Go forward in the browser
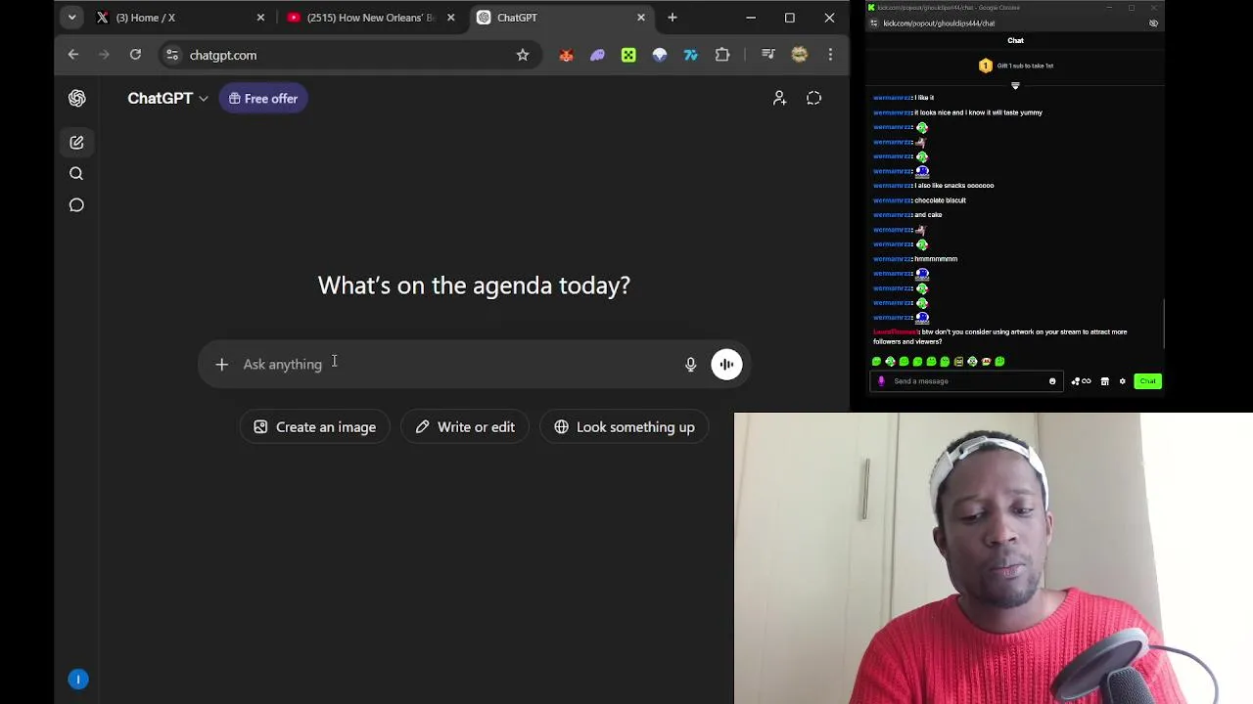This screenshot has height=704, width=1253. tap(104, 55)
